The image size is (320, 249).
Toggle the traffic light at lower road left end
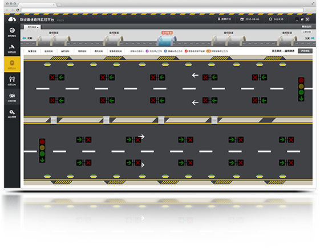point(42,150)
